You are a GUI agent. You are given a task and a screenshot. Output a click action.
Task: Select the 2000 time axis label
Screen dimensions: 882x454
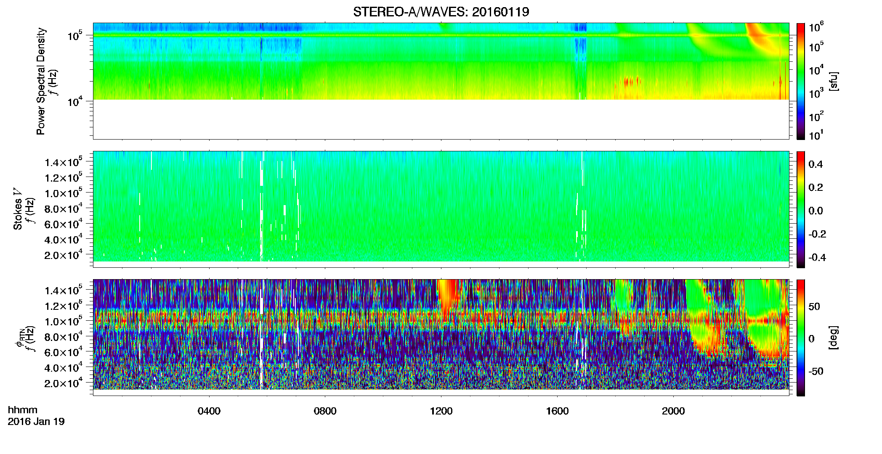(x=673, y=411)
